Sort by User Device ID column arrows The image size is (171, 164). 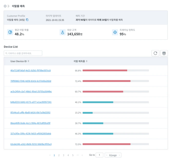(x=28, y=61)
